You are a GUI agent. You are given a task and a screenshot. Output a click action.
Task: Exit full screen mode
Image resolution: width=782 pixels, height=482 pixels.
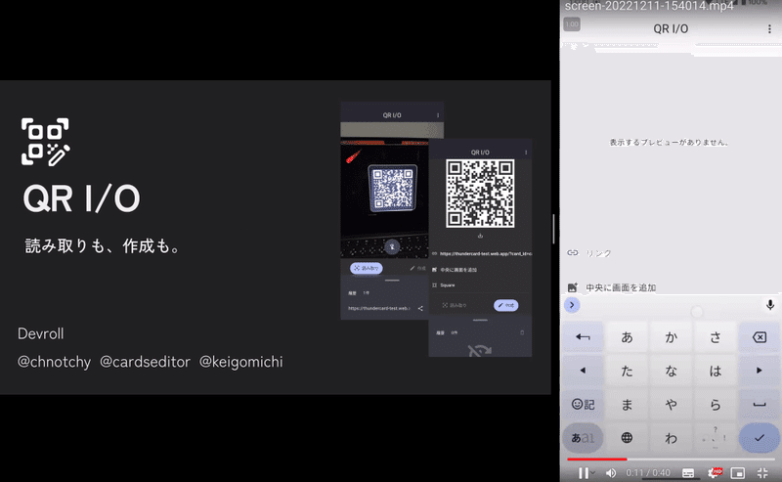(x=762, y=472)
